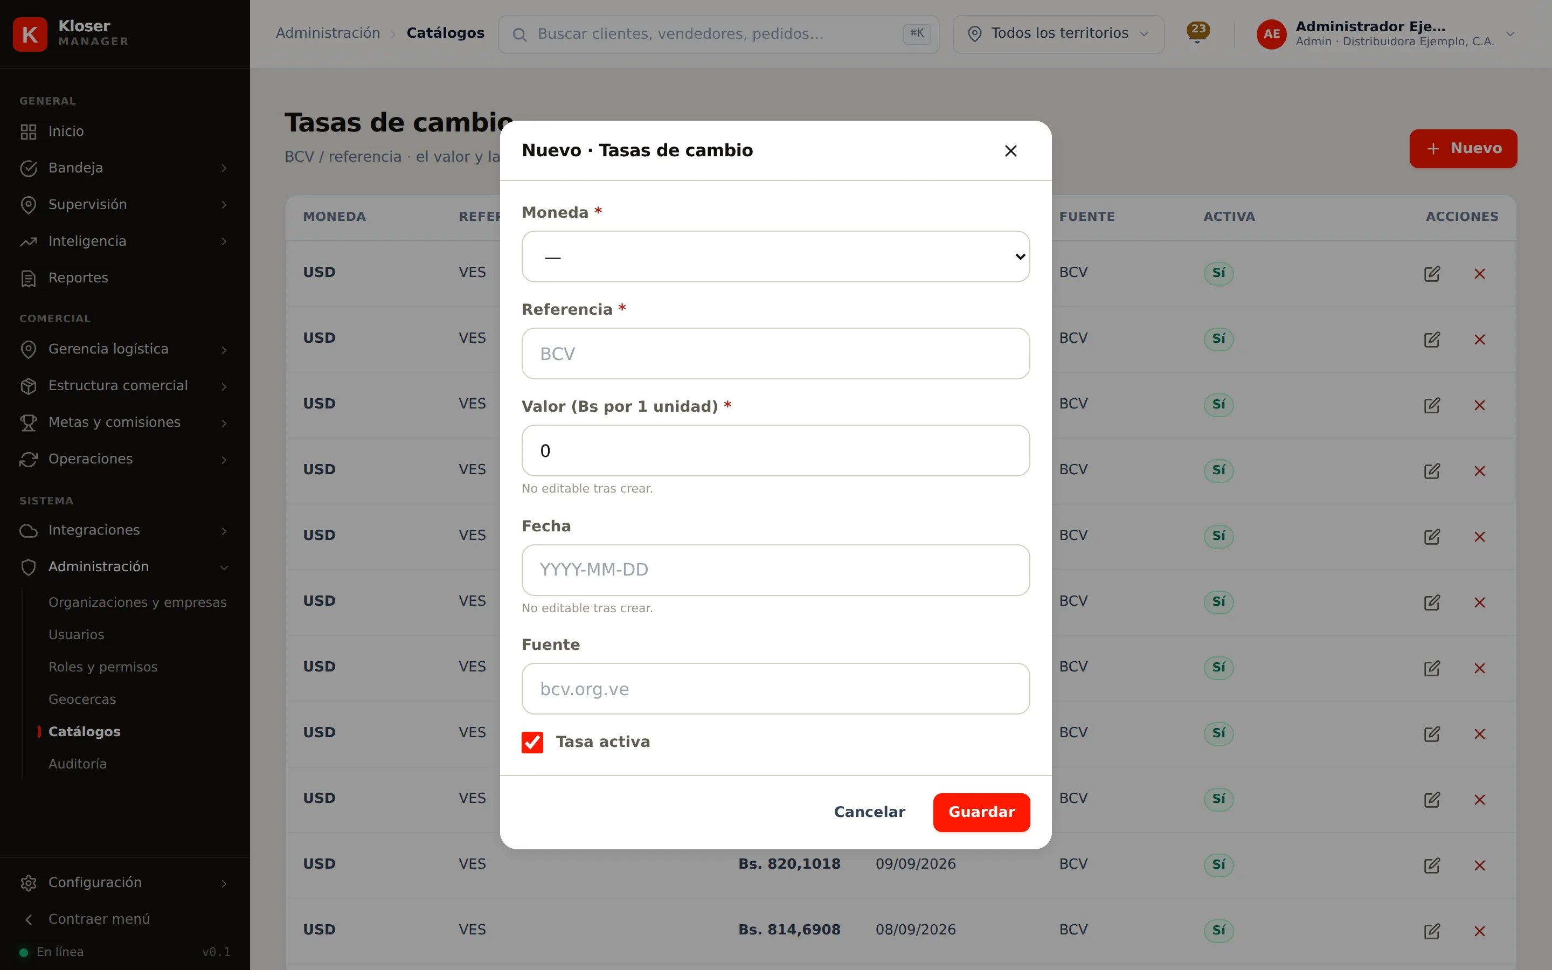Viewport: 1552px width, 970px height.
Task: Open the Usuarios menu item
Action: point(77,634)
